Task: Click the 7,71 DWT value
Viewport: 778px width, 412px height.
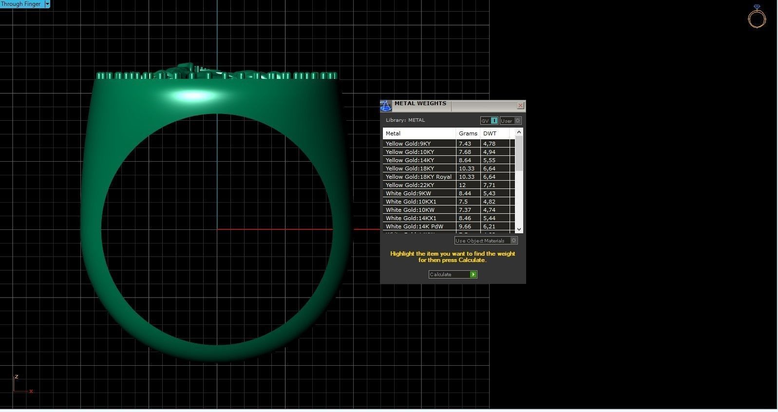Action: 489,185
